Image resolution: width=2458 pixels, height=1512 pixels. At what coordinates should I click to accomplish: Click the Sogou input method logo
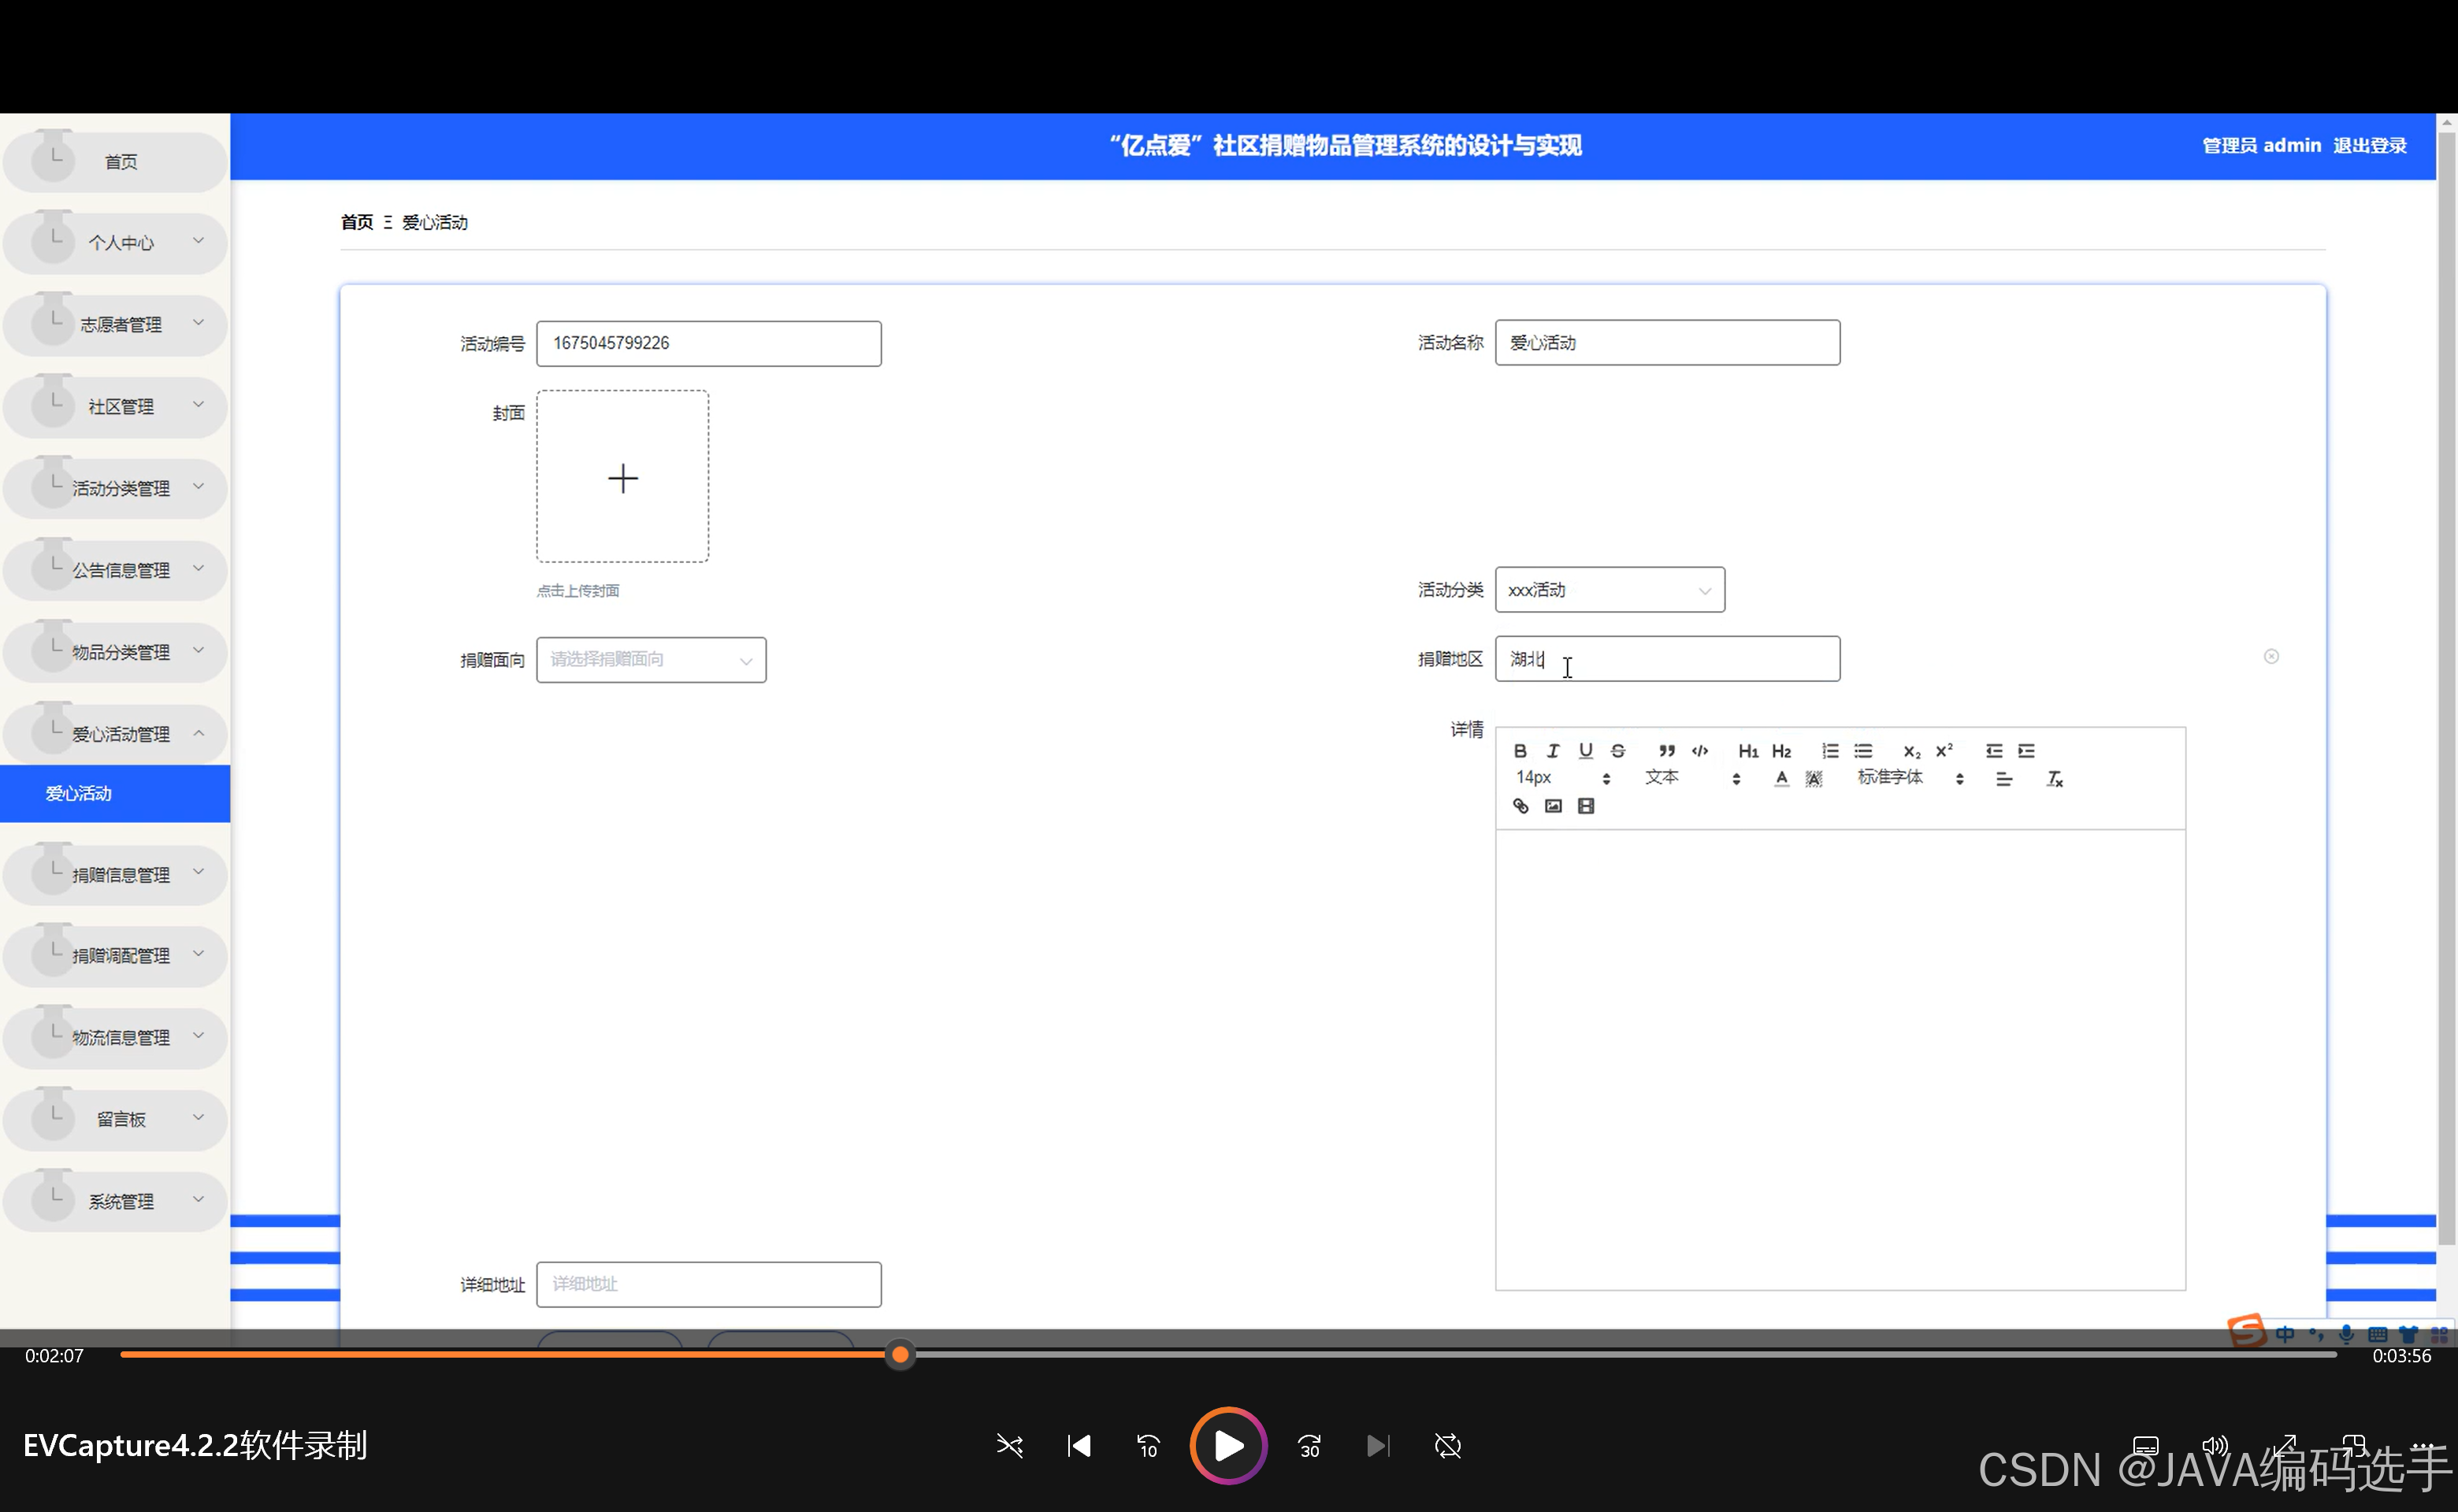pos(2247,1331)
